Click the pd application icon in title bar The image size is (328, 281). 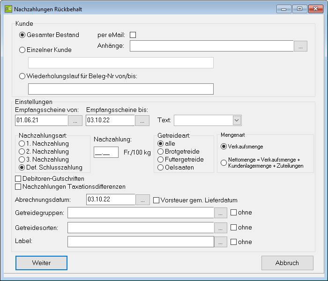(x=8, y=9)
